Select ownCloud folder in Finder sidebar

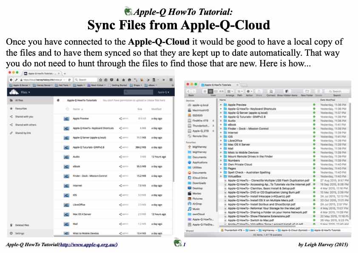click(196, 214)
